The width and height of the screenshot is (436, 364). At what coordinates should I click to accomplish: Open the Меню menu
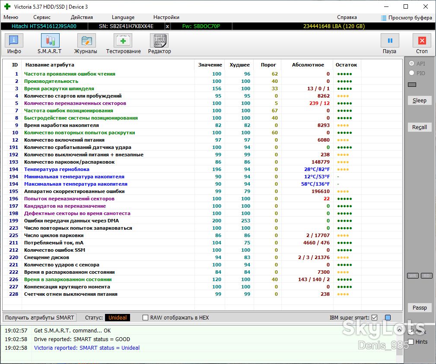(11, 17)
